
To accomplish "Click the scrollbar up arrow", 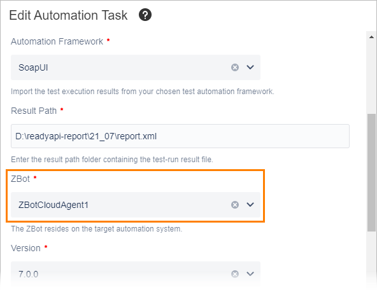I will 371,37.
